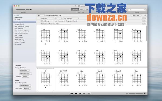Adjust the Volume slider knob
162x101 pixels.
[25, 10]
